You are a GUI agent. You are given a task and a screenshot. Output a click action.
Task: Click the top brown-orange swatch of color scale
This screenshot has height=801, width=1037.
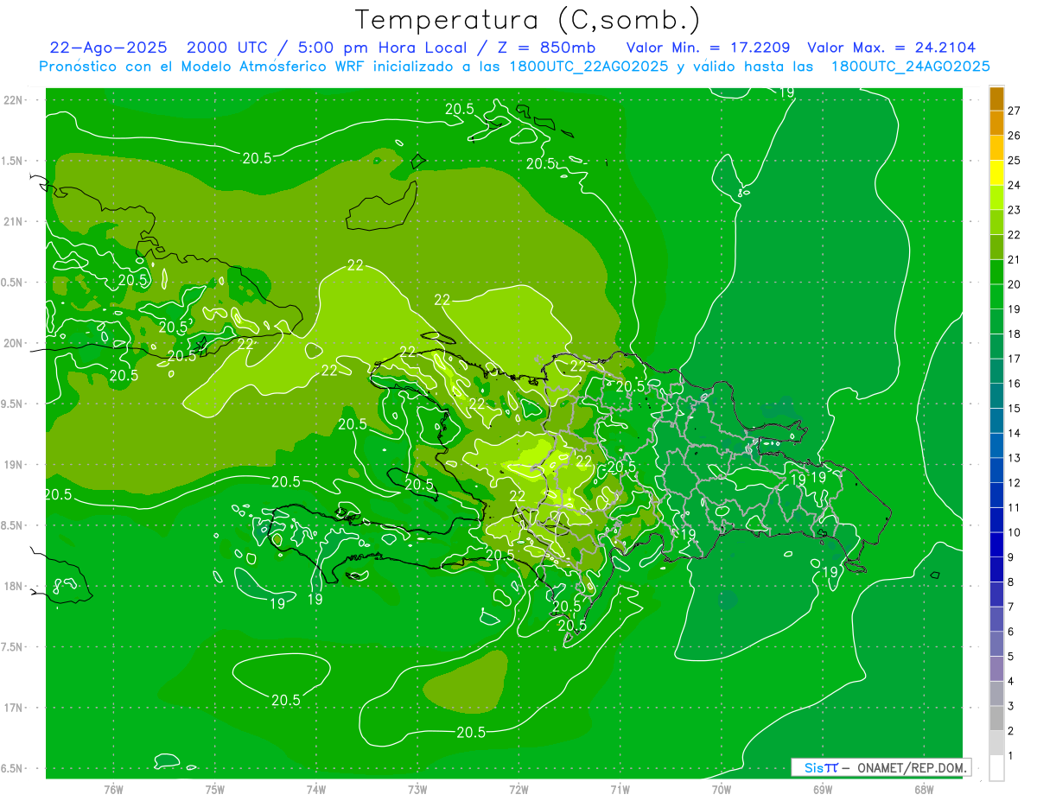[x=996, y=99]
